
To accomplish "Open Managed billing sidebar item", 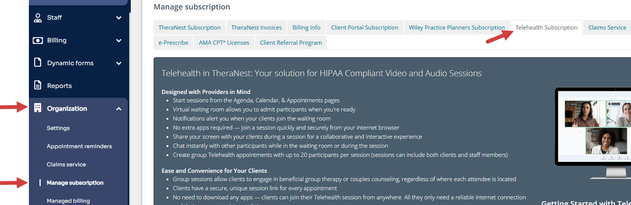I will pos(68,201).
